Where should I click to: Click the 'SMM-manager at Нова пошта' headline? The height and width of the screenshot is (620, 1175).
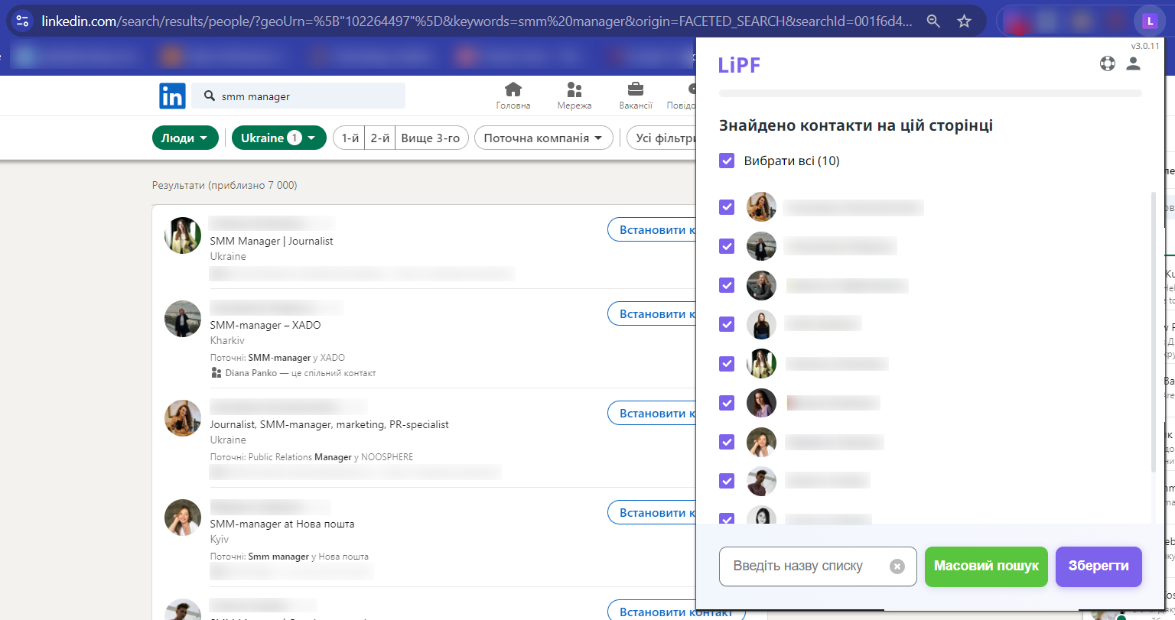click(282, 524)
